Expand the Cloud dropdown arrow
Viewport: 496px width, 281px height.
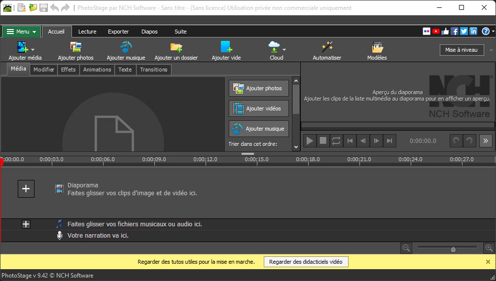coord(284,50)
